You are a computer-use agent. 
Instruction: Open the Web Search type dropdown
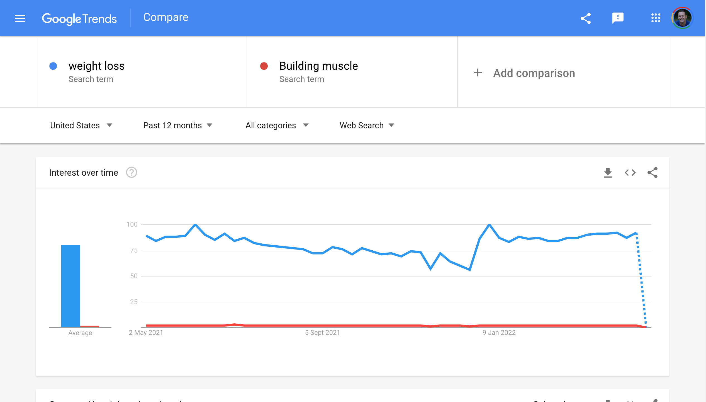coord(367,125)
